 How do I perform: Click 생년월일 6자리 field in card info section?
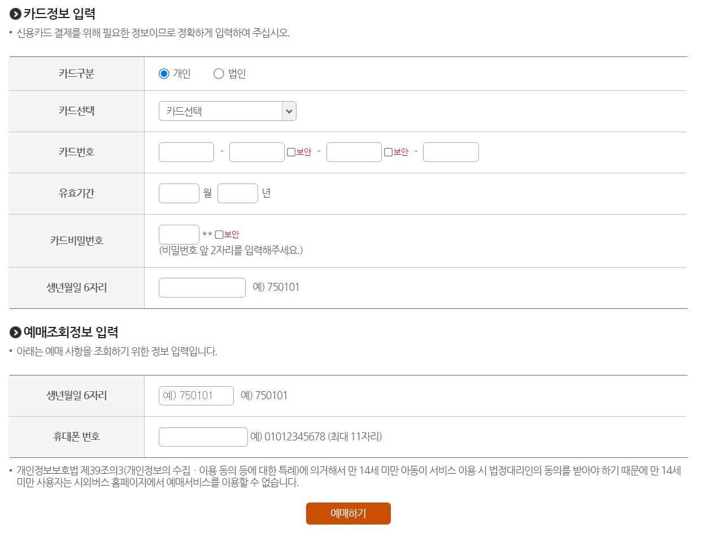point(202,287)
